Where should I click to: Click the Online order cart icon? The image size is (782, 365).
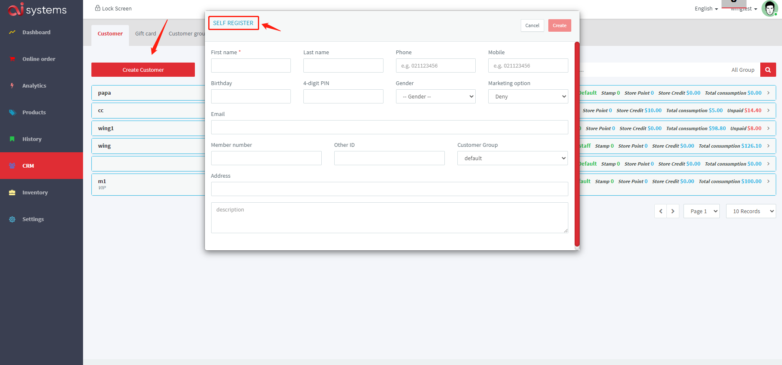[12, 59]
